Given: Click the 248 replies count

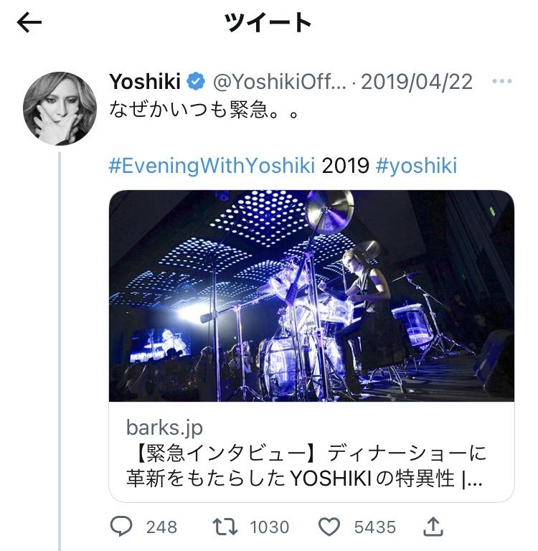Looking at the screenshot, I should coord(161,527).
